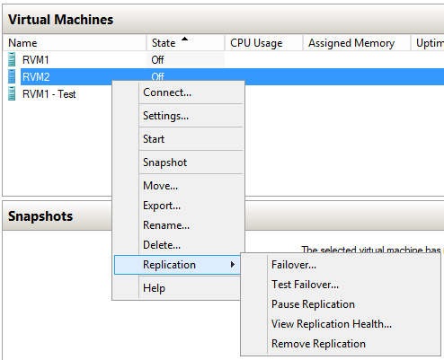Choose Delete... in the context menu
The width and height of the screenshot is (444, 360).
(x=178, y=245)
